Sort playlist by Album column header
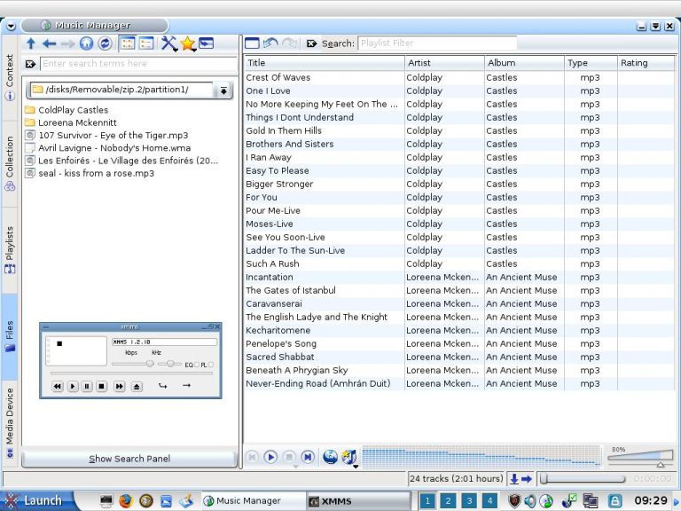The height and width of the screenshot is (511, 681). click(x=524, y=63)
